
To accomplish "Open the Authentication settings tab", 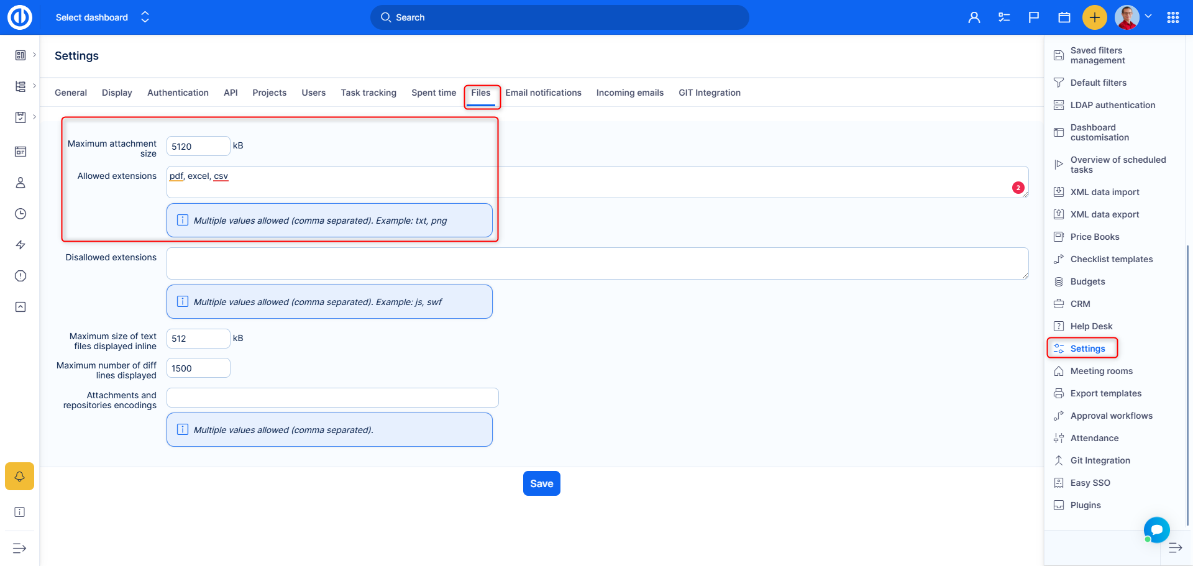I will (x=178, y=93).
